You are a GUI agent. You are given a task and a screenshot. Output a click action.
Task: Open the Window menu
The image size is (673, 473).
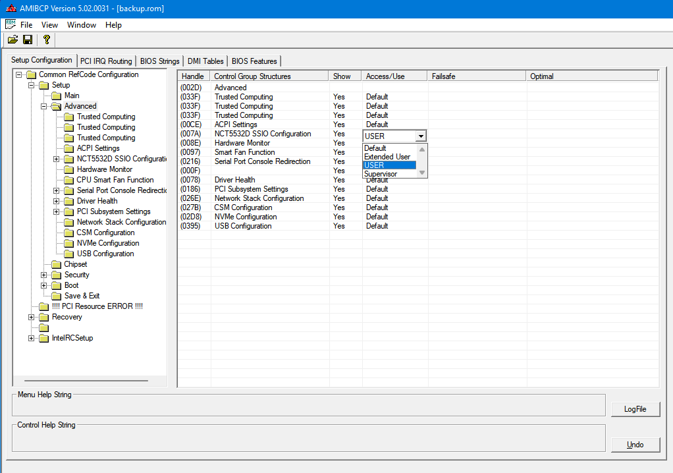[x=82, y=25]
